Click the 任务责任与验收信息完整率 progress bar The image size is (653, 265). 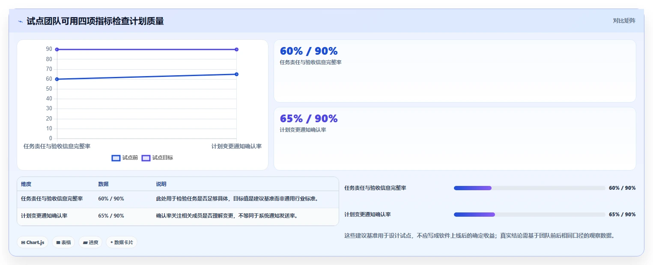(x=529, y=188)
